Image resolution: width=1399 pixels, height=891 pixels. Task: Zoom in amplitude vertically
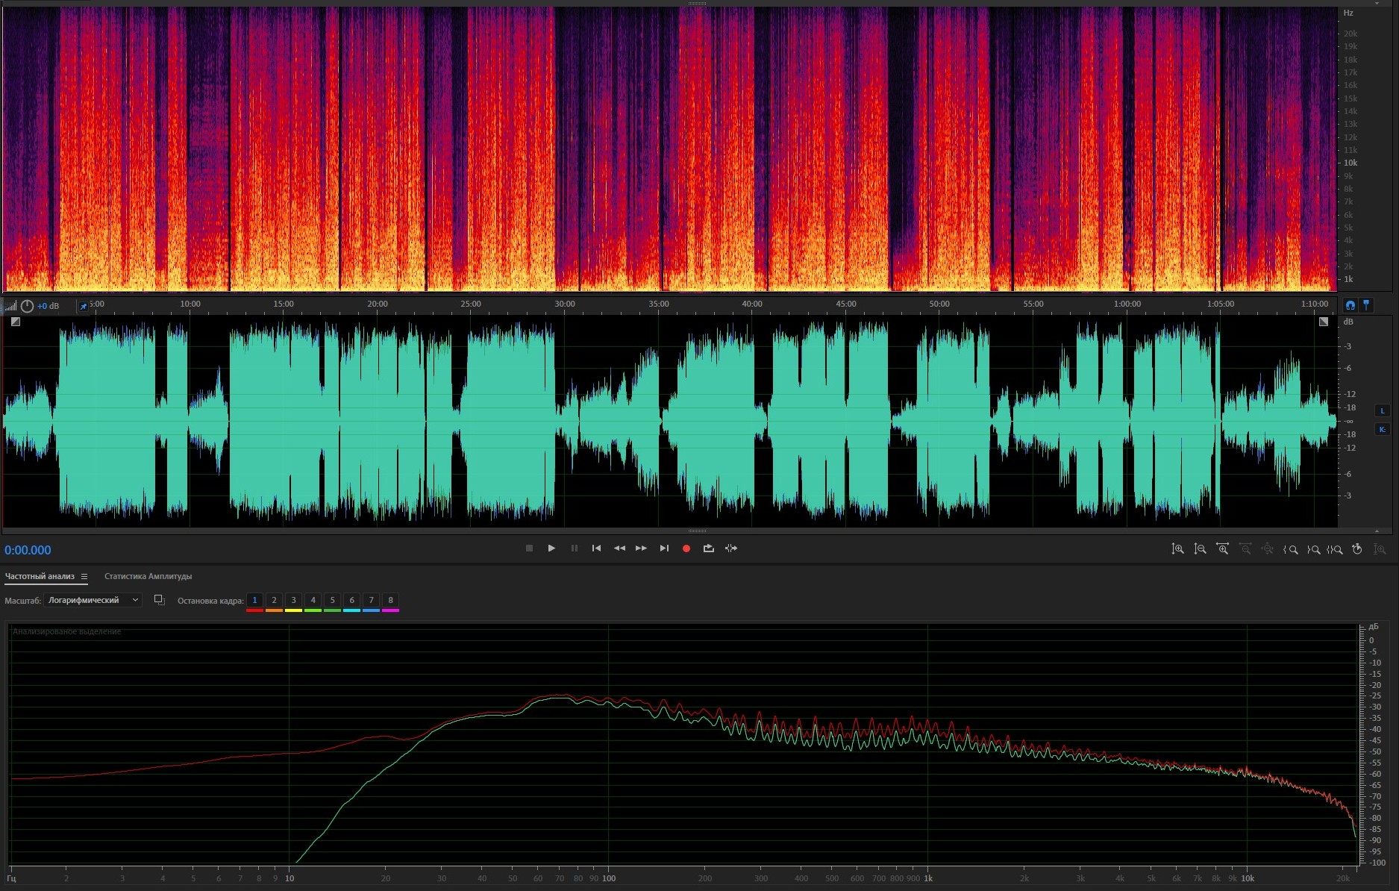click(x=1177, y=549)
